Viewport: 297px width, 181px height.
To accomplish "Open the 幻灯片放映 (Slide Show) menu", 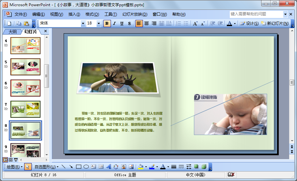I will tap(135, 14).
